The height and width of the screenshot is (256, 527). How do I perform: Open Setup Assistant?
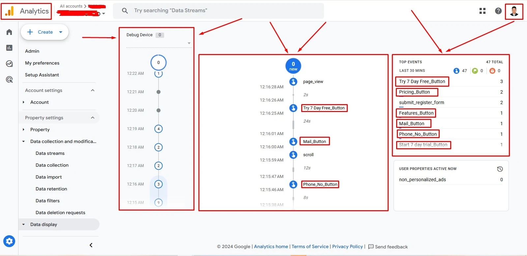click(x=42, y=75)
